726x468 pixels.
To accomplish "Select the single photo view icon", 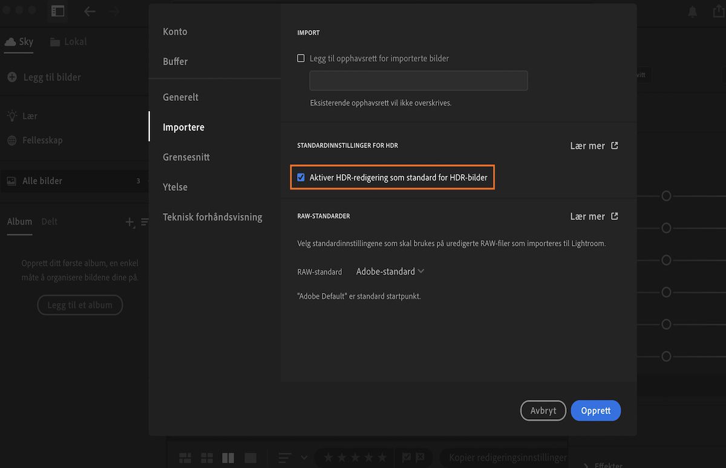I will click(x=250, y=457).
